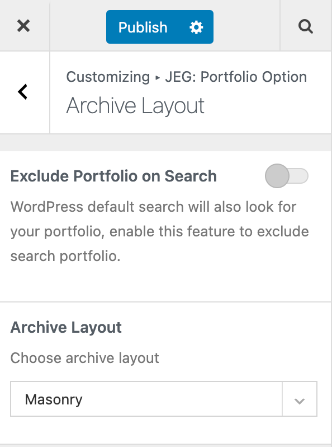Click the WordPress default search description text

pyautogui.click(x=160, y=231)
